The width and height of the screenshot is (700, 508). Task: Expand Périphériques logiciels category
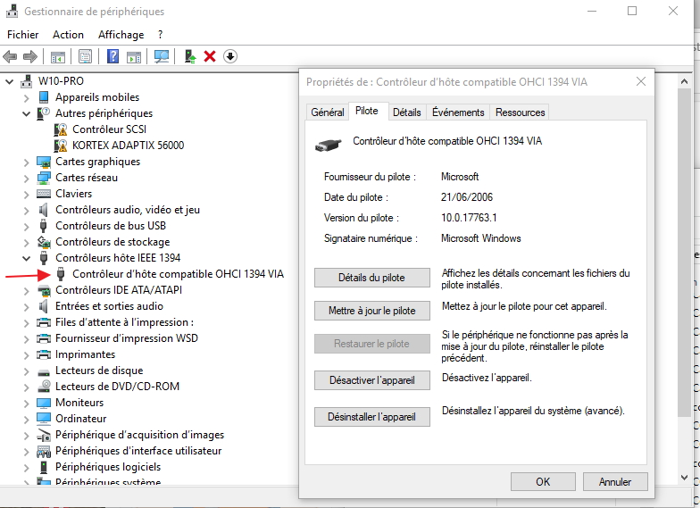pos(27,468)
